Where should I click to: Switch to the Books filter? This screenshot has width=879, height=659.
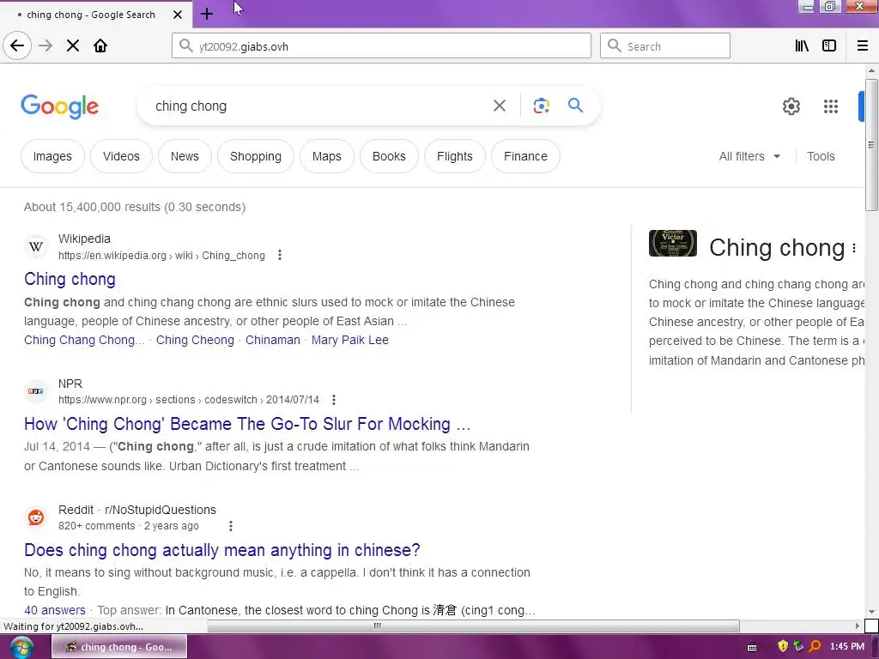[x=389, y=156]
